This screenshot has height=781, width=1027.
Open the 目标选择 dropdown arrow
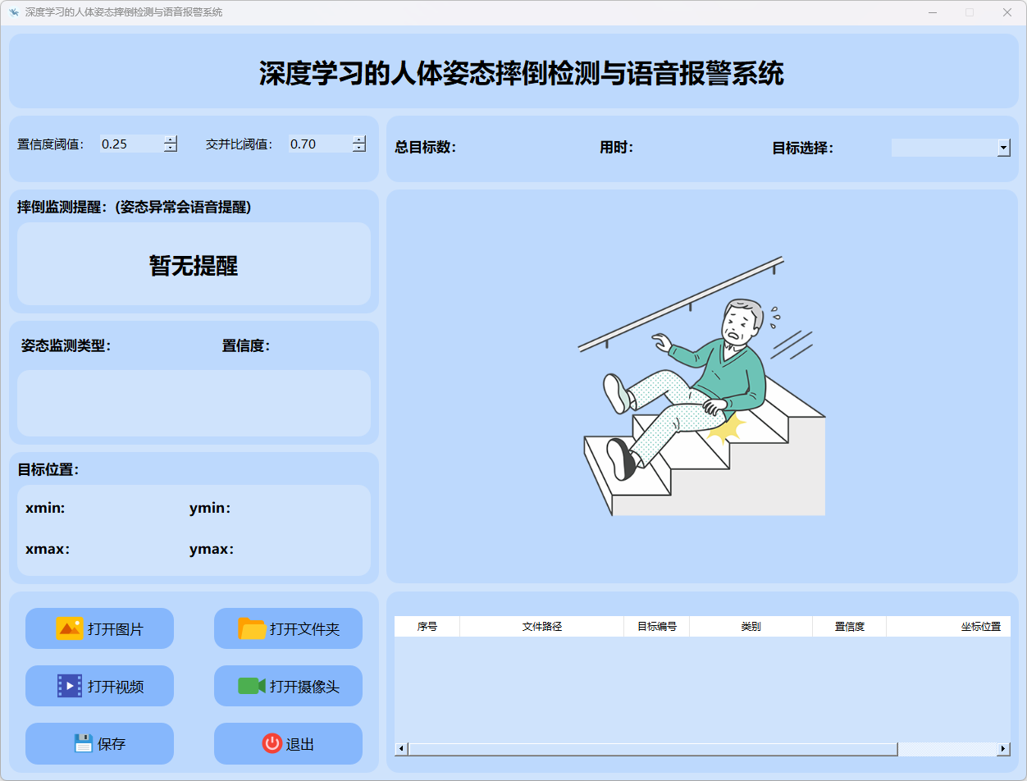point(1004,148)
